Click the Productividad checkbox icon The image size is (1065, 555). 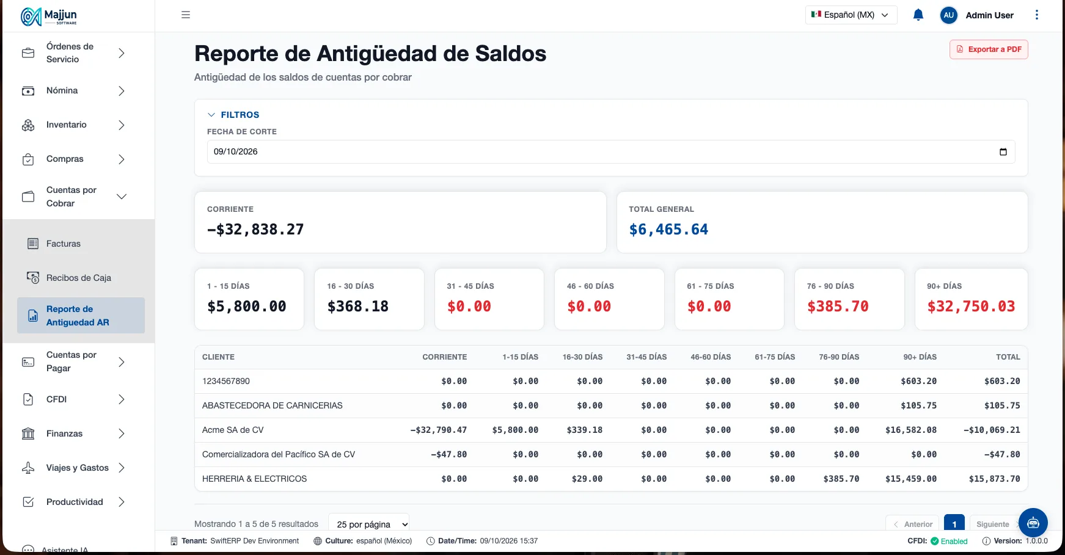coord(28,502)
